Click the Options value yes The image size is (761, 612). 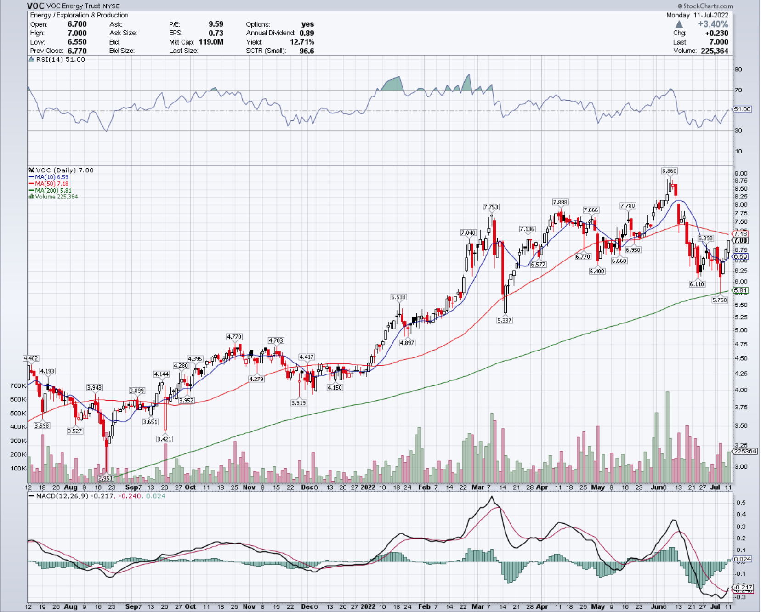pos(307,24)
